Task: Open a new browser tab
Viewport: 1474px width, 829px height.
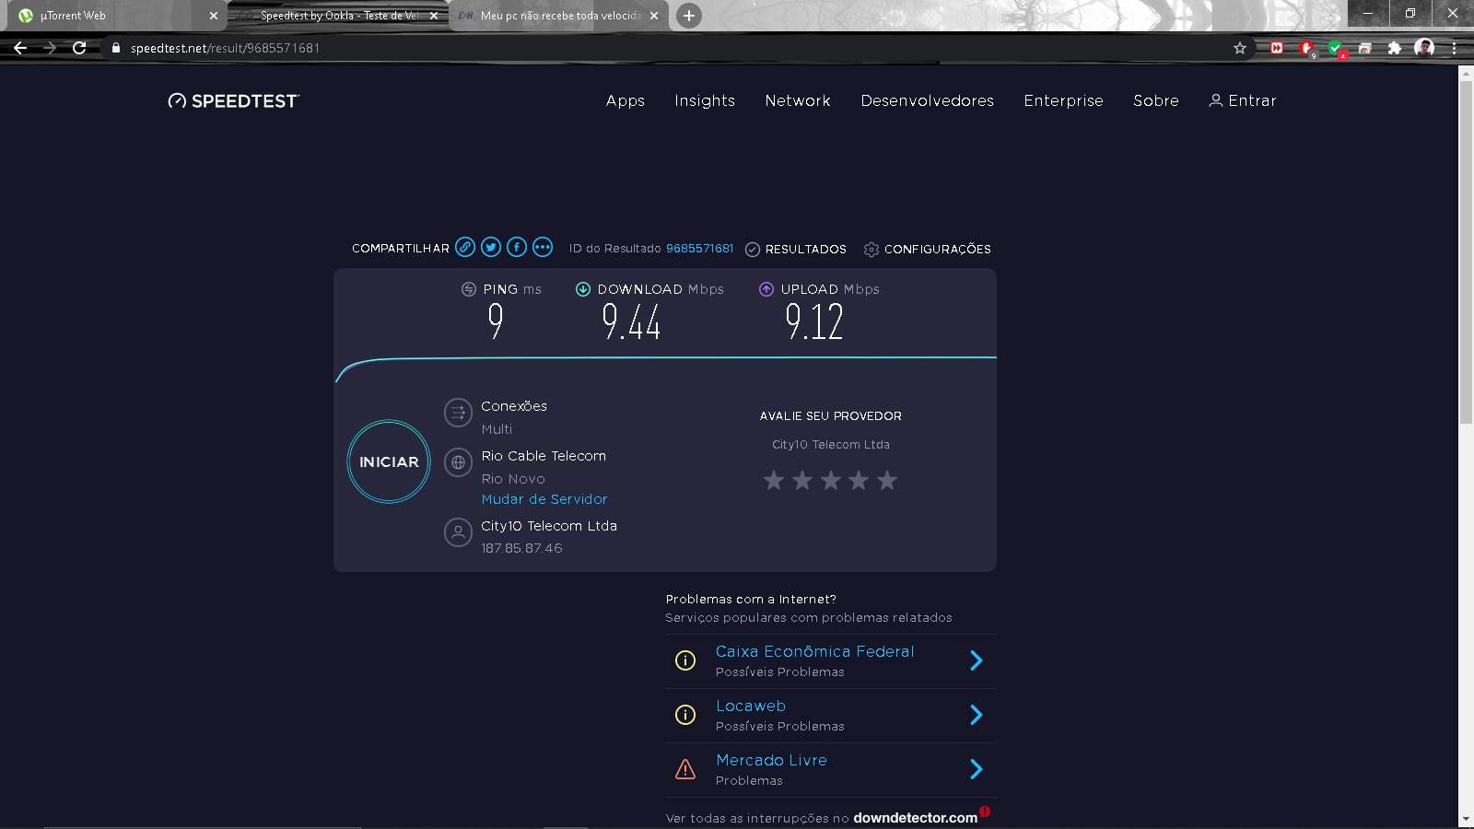Action: click(x=688, y=16)
